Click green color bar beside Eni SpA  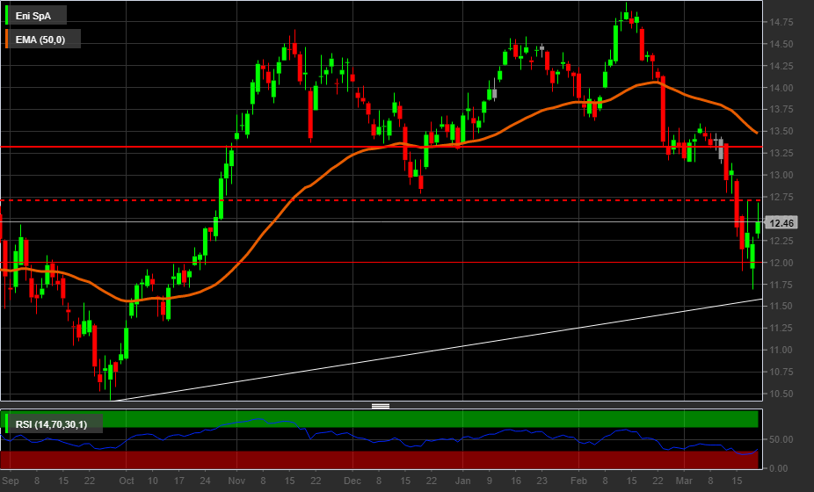pyautogui.click(x=8, y=16)
